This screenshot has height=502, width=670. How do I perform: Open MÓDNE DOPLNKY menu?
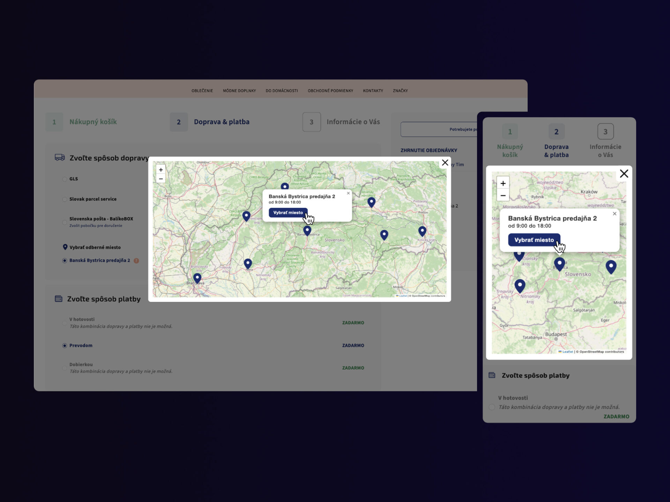pos(239,91)
